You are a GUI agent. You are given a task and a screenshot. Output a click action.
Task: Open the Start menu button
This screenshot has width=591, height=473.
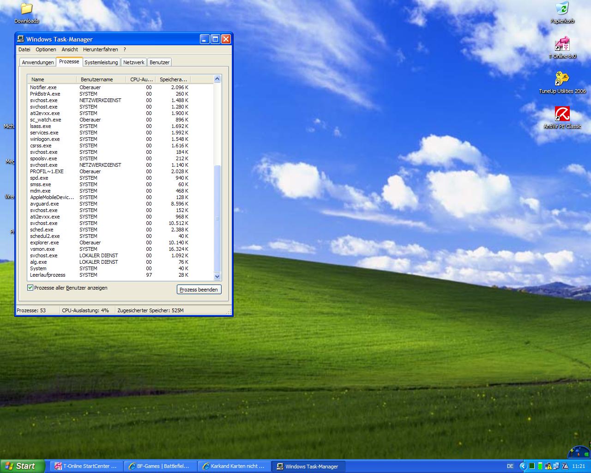pyautogui.click(x=22, y=466)
